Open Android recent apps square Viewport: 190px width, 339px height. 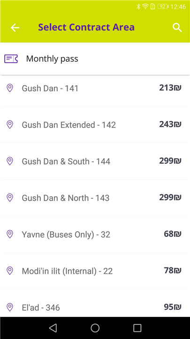[137, 328]
